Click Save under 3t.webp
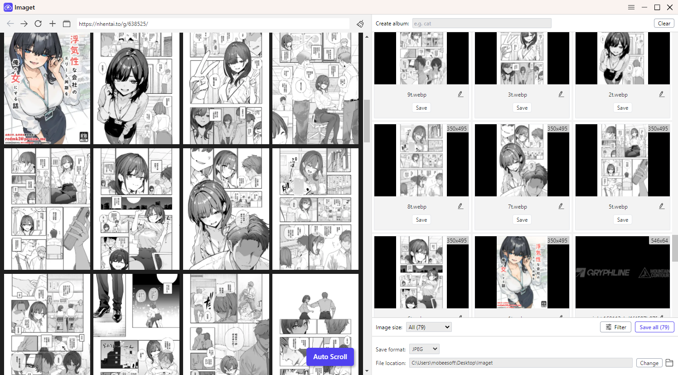Screen dimensions: 678x375 [x=522, y=108]
